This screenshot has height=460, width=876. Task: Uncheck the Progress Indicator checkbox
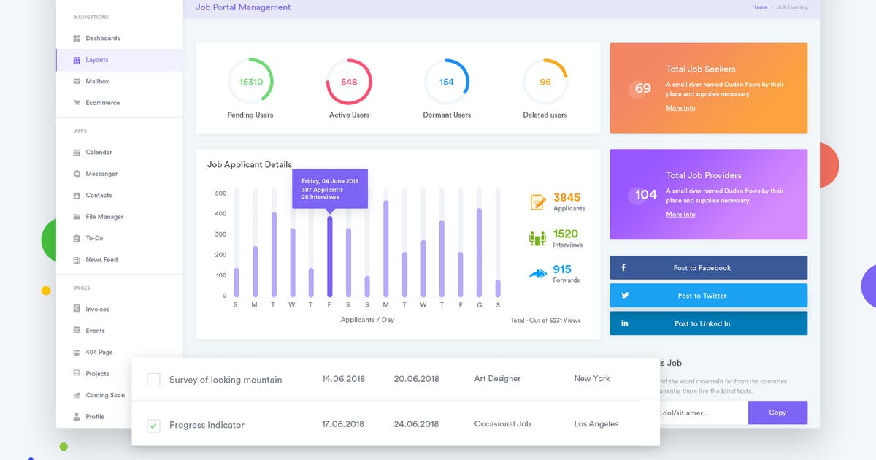coord(153,425)
